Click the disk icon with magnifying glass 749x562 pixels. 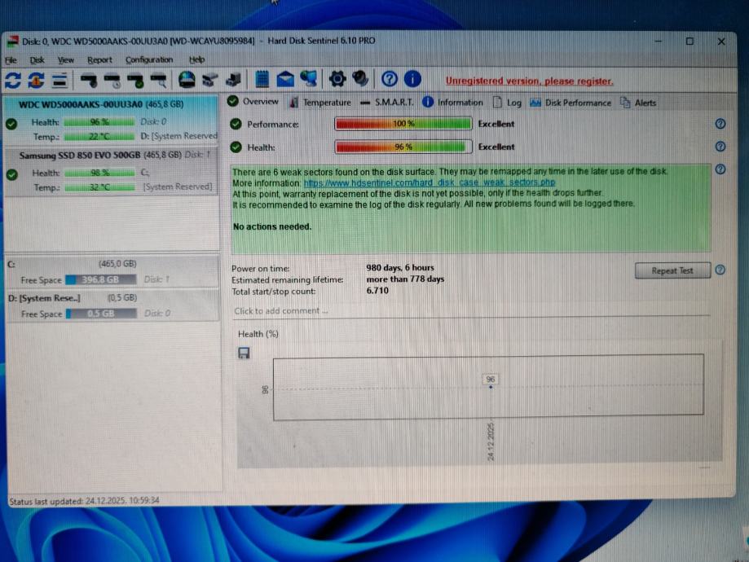pos(159,80)
